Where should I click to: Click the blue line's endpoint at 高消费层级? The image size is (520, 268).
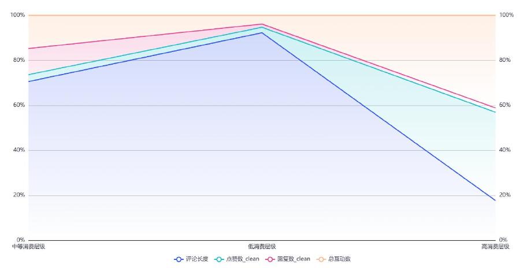(x=495, y=200)
